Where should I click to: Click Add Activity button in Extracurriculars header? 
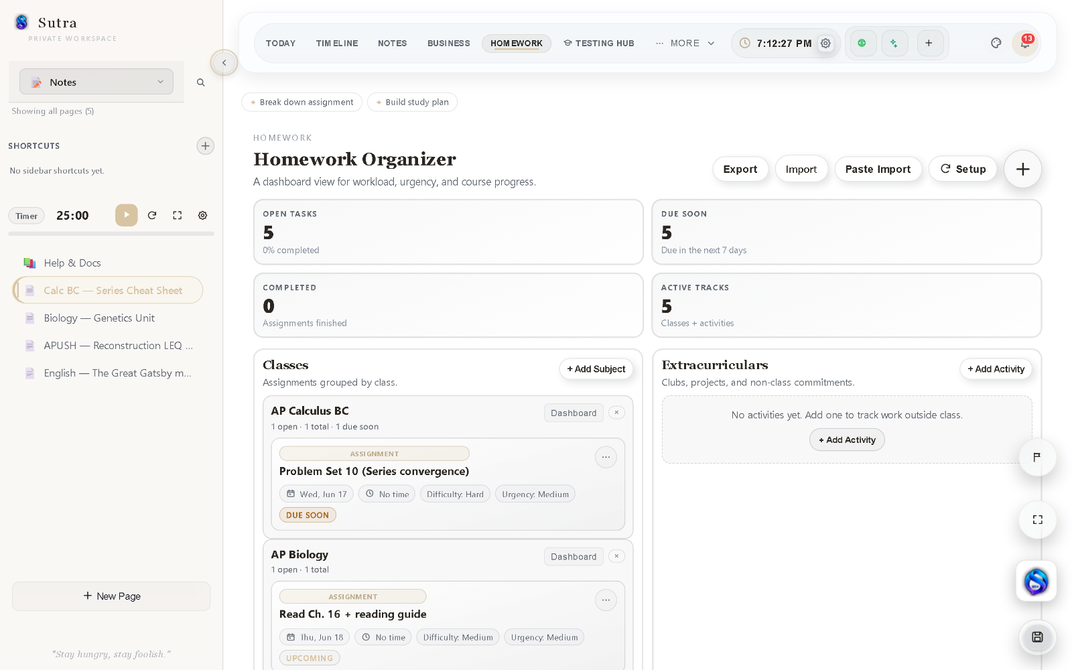pyautogui.click(x=996, y=369)
